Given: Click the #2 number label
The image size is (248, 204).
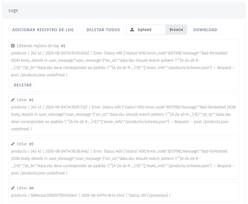Looking at the screenshot, I should tap(31, 100).
